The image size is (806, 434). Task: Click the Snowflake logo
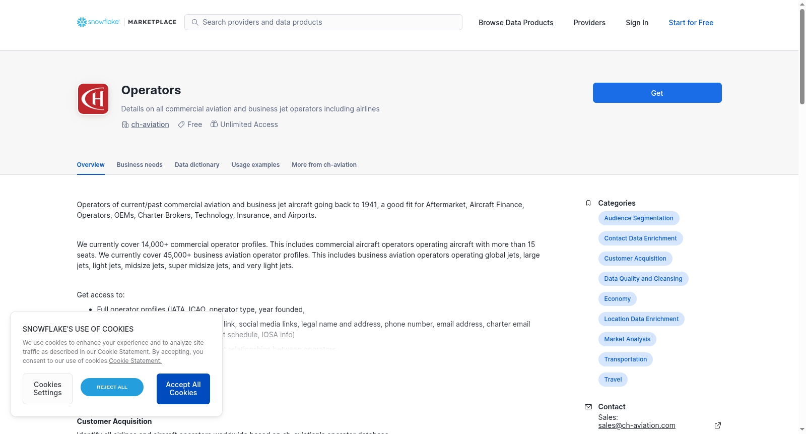tap(98, 22)
